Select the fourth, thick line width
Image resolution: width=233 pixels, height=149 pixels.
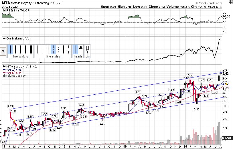click(x=26, y=49)
